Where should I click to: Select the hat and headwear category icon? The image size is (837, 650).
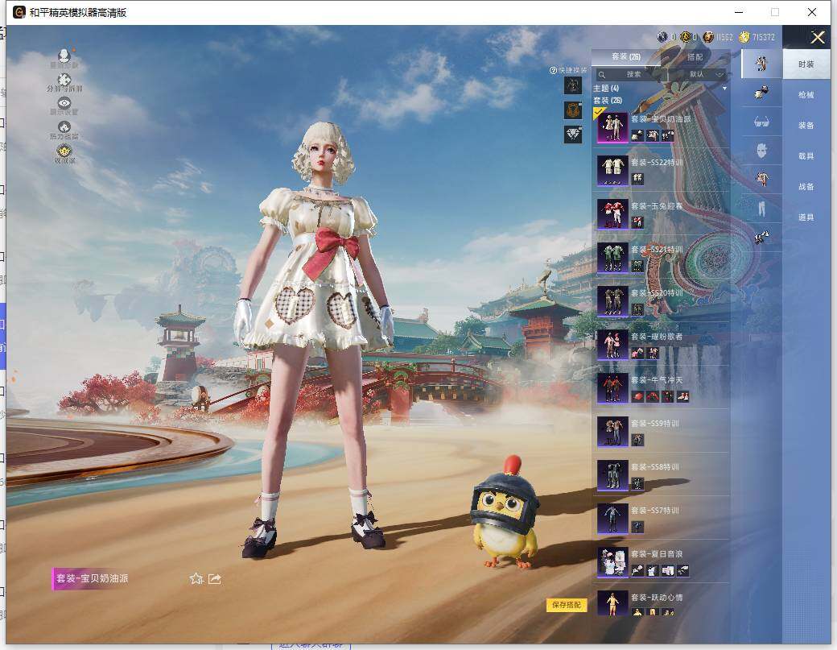coord(761,93)
